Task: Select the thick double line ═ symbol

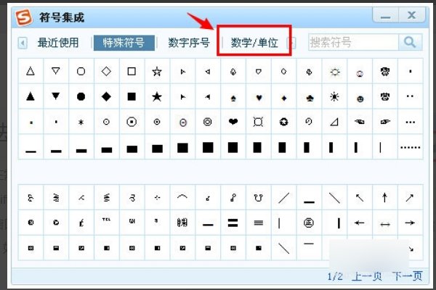Action: 233,223
